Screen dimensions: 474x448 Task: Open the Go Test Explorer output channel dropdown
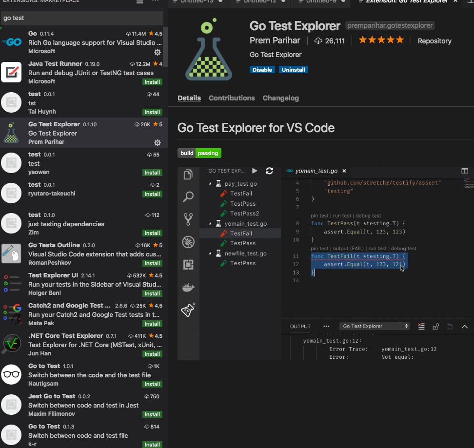point(375,326)
